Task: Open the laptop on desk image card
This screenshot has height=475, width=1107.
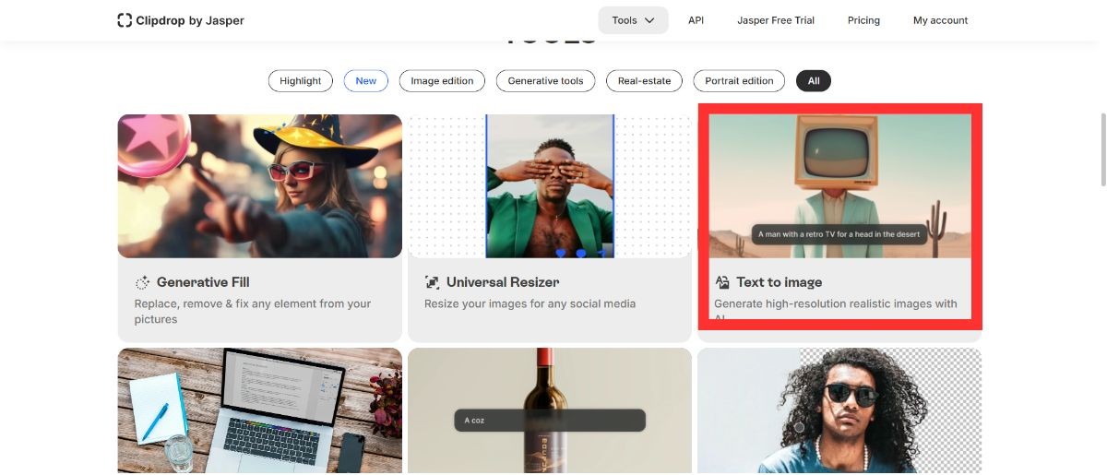Action: point(260,411)
